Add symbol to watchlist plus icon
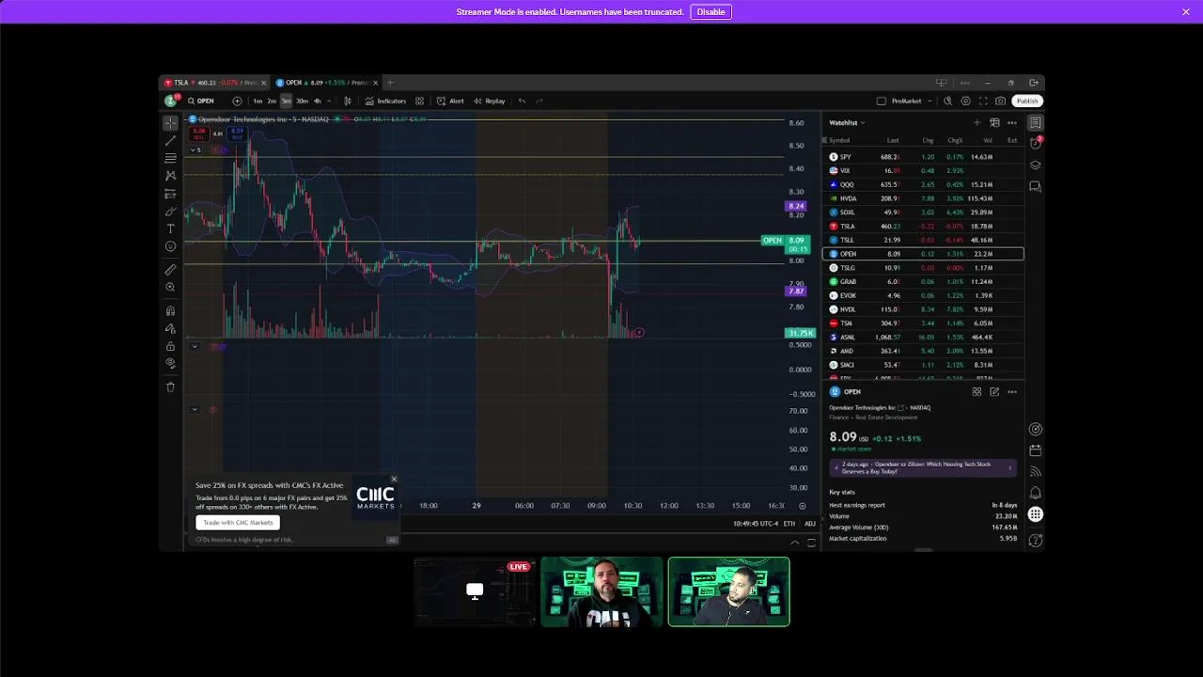Viewport: 1203px width, 677px height. pyautogui.click(x=976, y=122)
